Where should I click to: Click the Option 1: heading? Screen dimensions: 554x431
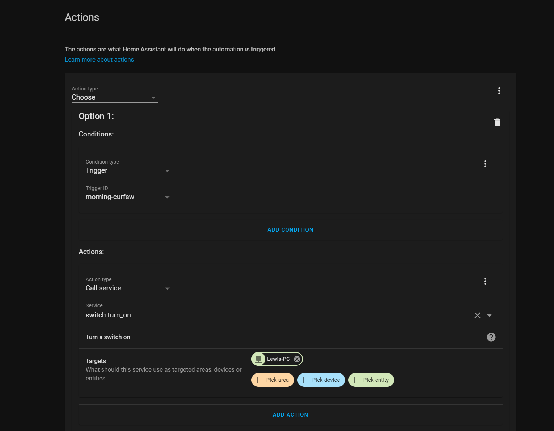click(x=96, y=116)
